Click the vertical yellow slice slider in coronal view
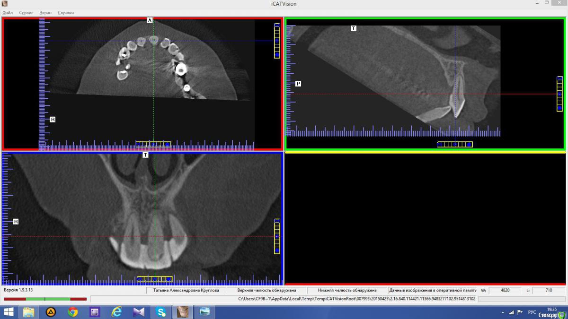The height and width of the screenshot is (319, 568). tap(277, 236)
